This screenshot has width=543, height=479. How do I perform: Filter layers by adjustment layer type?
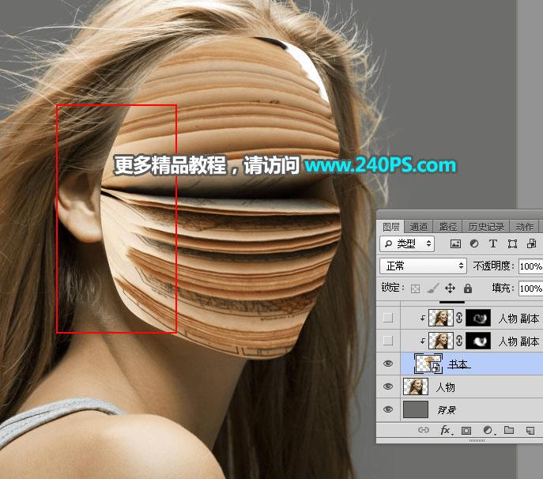[474, 243]
